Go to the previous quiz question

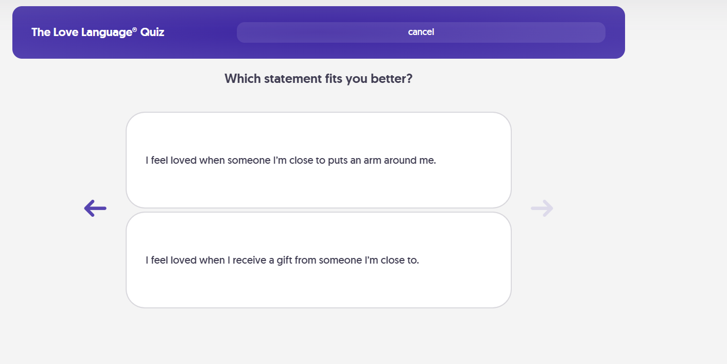[x=95, y=208]
